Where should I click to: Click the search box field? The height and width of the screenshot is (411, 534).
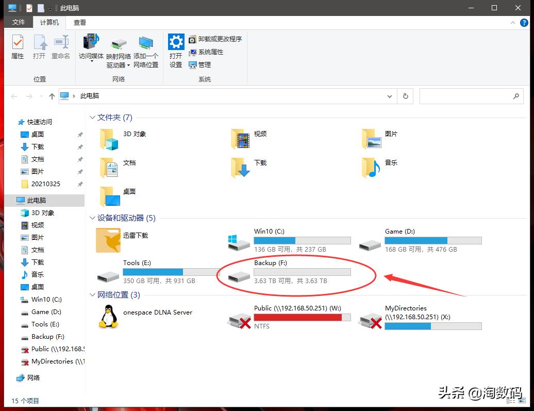(x=471, y=96)
